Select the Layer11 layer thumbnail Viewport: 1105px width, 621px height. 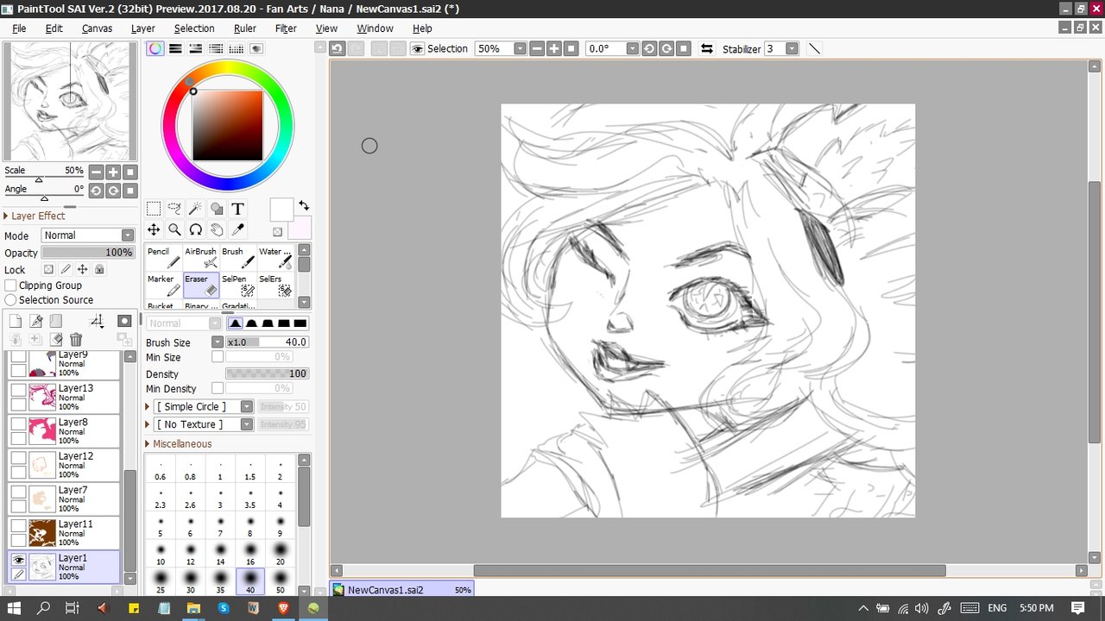[42, 533]
